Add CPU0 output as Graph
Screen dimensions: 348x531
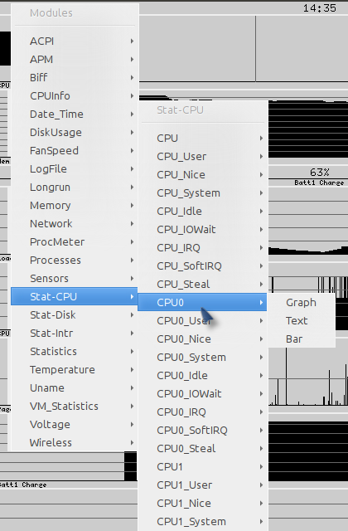click(x=301, y=302)
